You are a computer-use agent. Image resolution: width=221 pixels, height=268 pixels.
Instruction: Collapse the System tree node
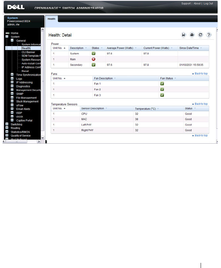pos(7,37)
